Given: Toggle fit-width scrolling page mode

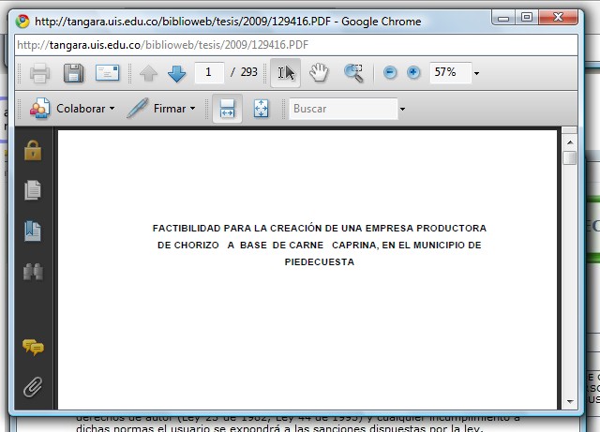Looking at the screenshot, I should (227, 109).
